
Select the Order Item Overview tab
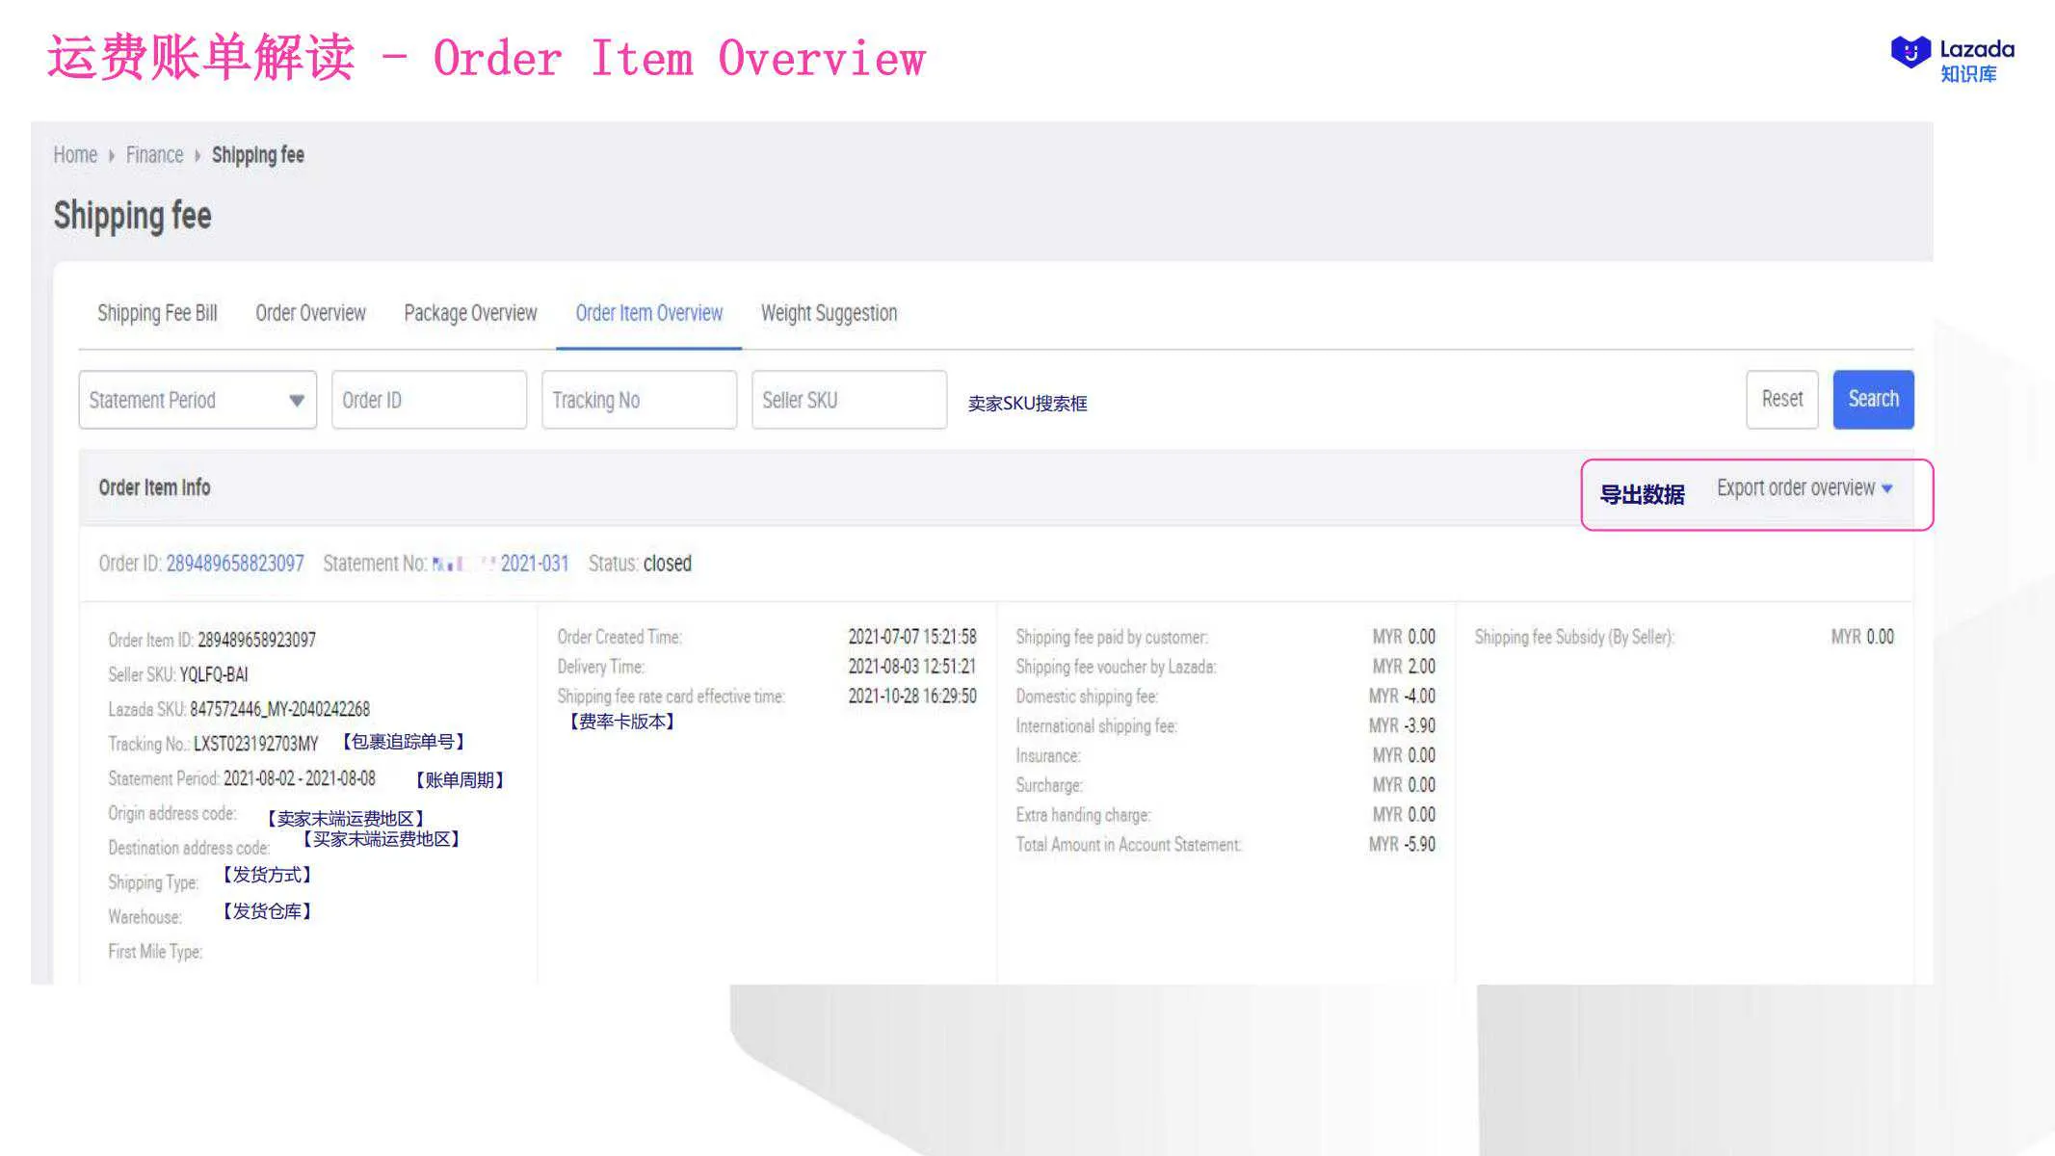point(648,312)
